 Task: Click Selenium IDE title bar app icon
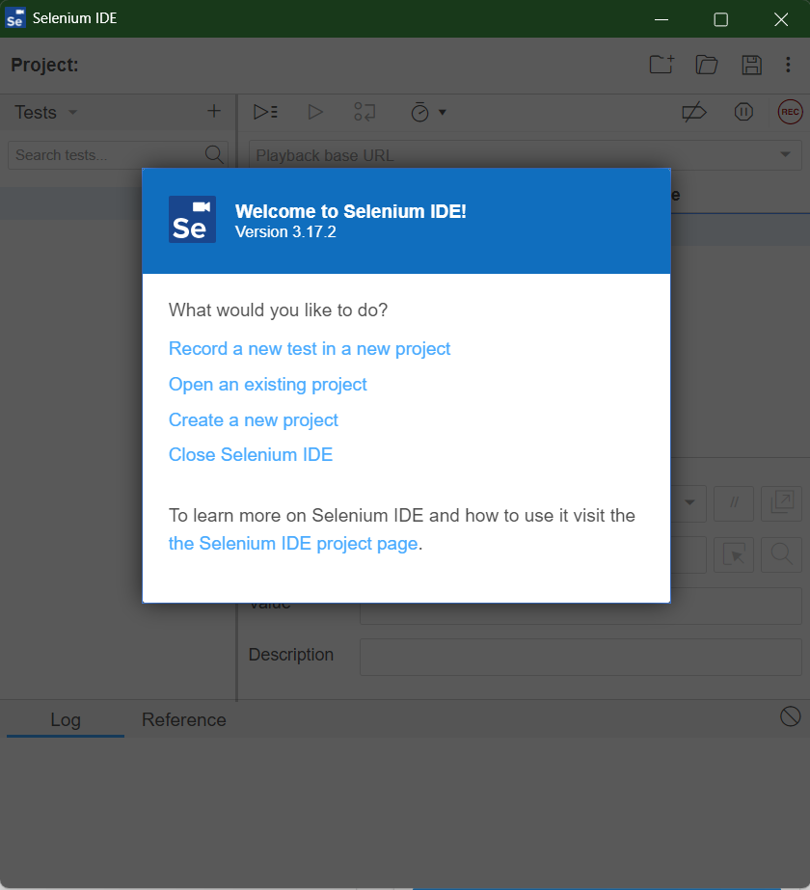15,18
